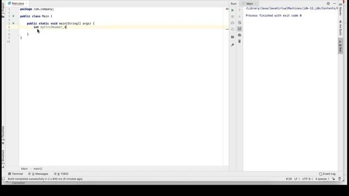This screenshot has width=349, height=196.
Task: Select the Main.java editor tab
Action: pos(17,3)
